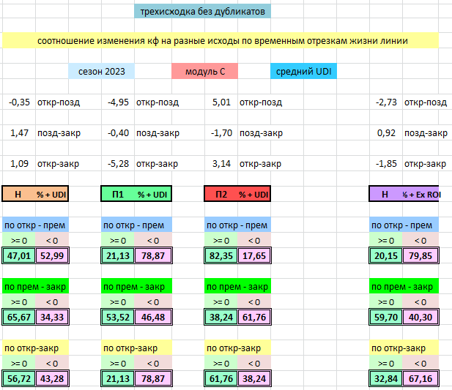Select the 'трехисходка без дубликатов' title cell
Screen dimensions: 452x390
pos(202,12)
